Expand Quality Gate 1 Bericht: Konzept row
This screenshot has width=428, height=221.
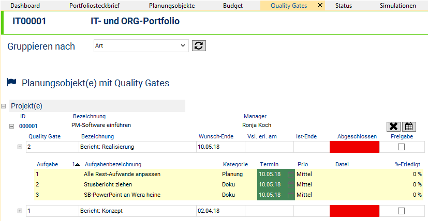(20, 211)
